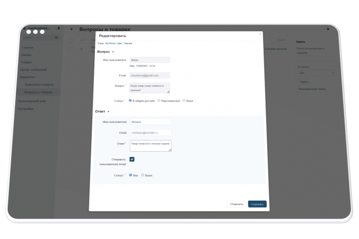Click the Вопрос question text area
This screenshot has width=359, height=239.
[x=150, y=88]
